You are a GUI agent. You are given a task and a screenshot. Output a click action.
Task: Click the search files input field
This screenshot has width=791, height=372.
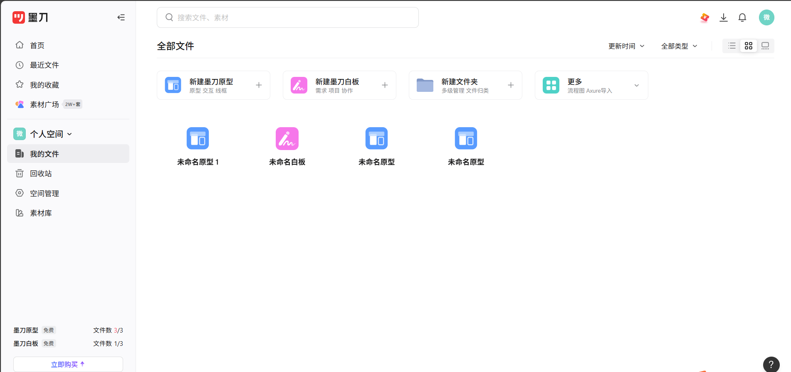(x=287, y=17)
